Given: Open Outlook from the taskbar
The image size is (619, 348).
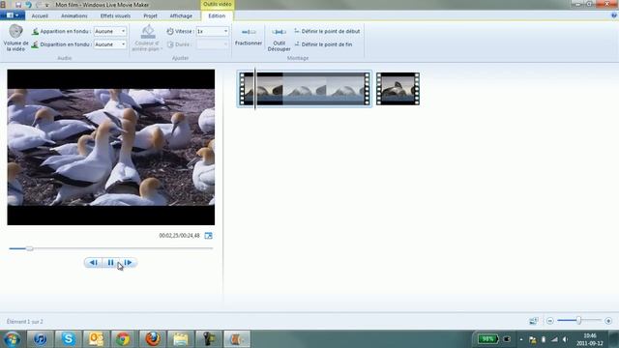Looking at the screenshot, I should [x=96, y=339].
